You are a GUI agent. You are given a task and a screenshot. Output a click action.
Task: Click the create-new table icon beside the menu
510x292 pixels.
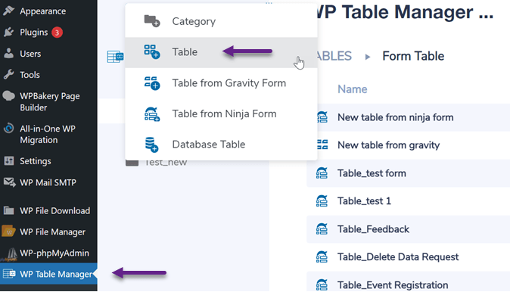[x=115, y=57]
